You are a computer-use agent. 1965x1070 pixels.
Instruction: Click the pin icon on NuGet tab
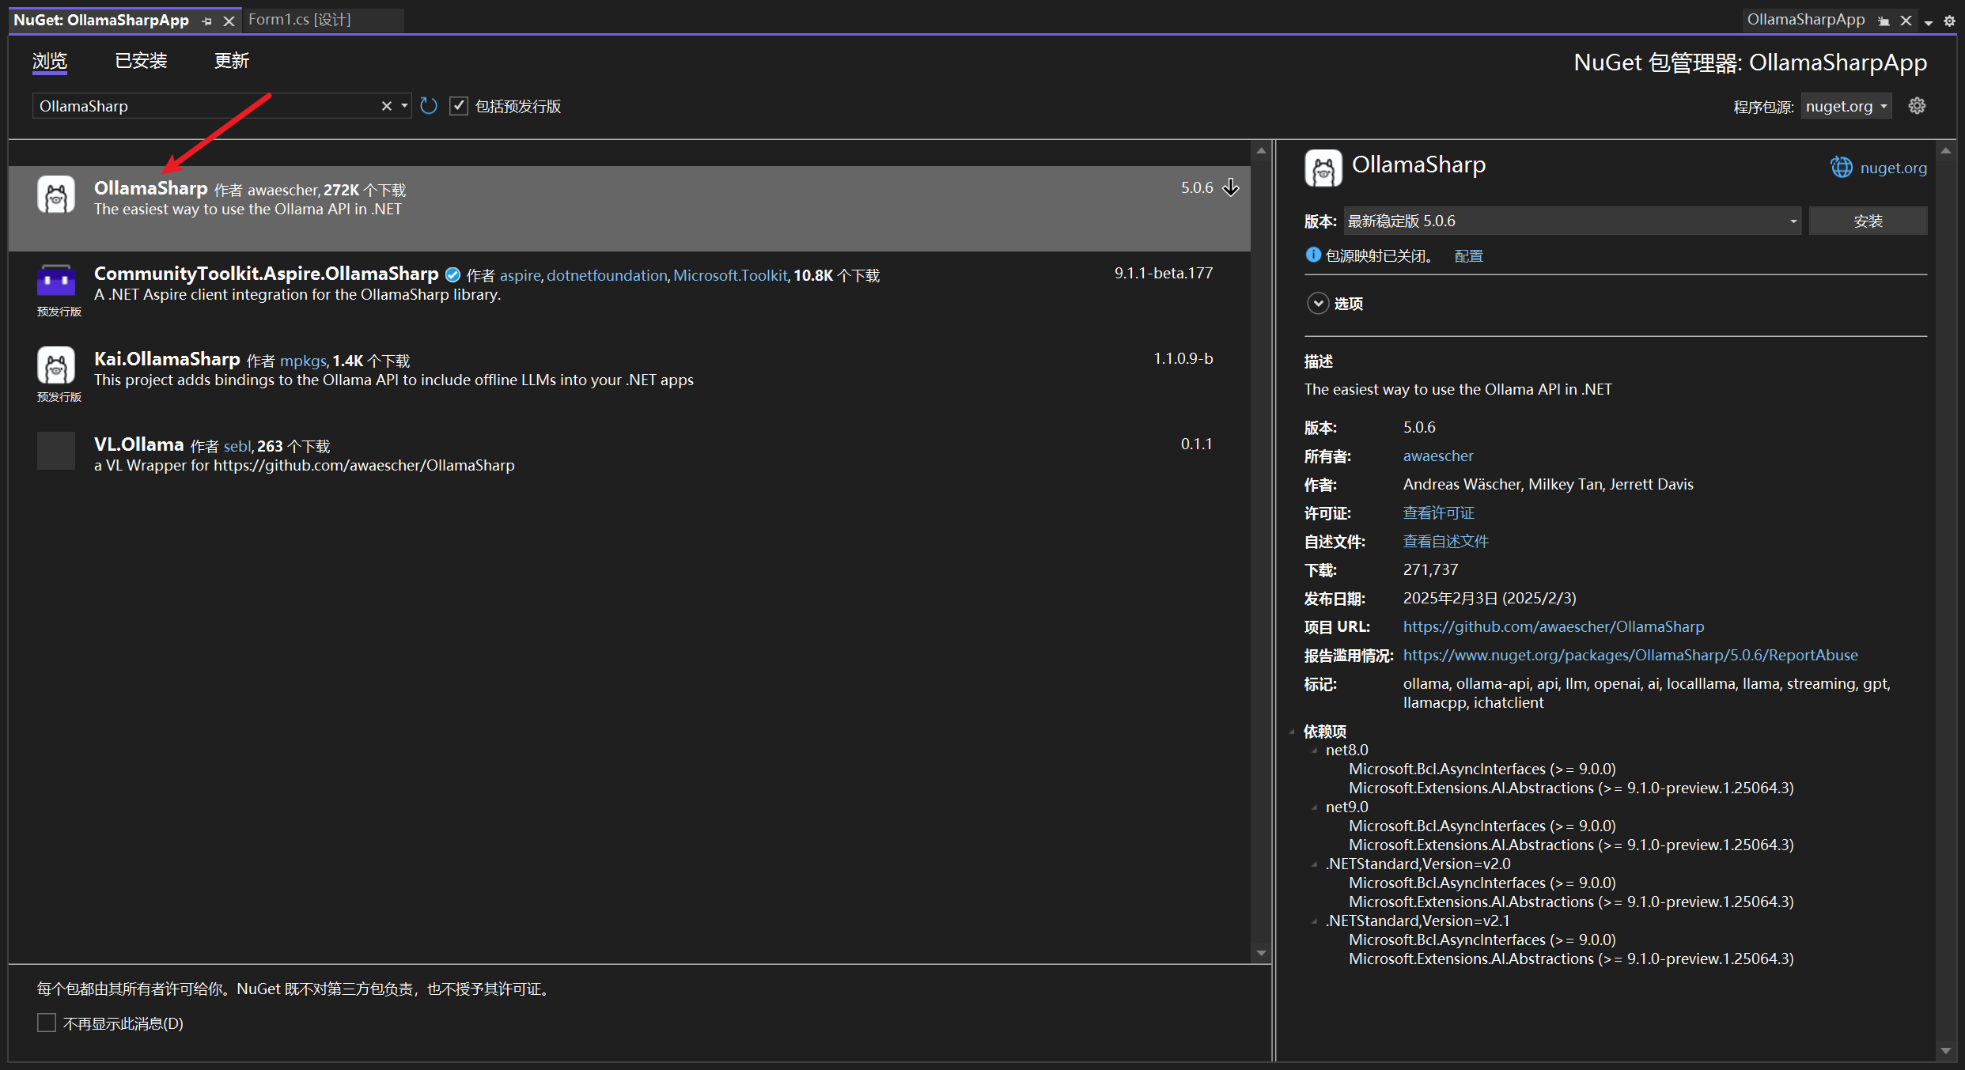point(207,21)
